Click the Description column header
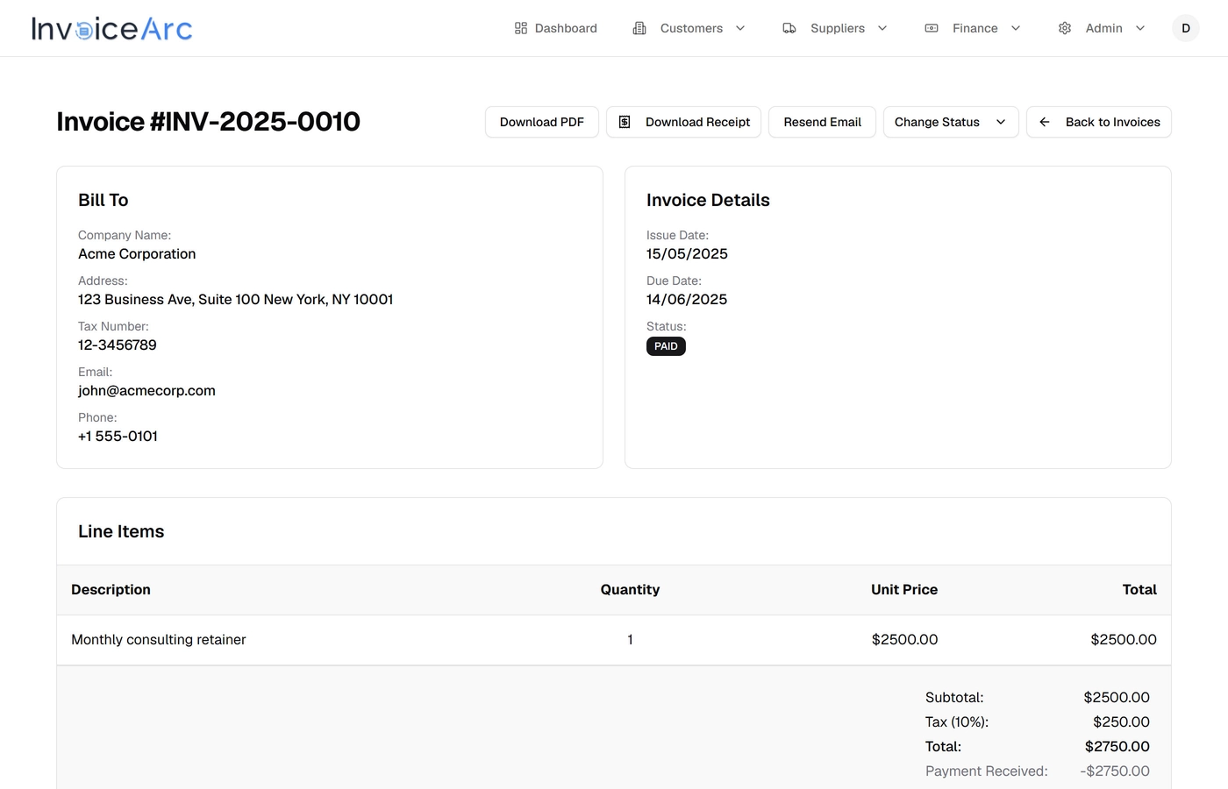This screenshot has width=1228, height=789. 111,590
